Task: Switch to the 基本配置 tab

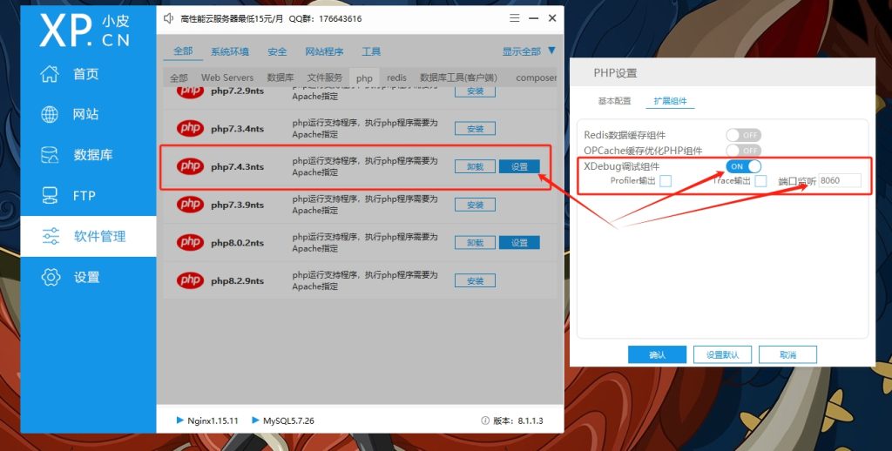Action: (614, 101)
